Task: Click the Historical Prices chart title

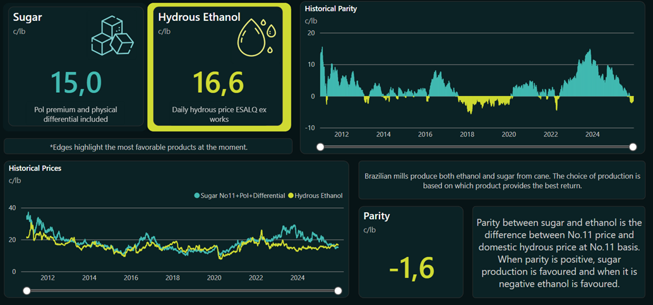Action: coord(35,168)
